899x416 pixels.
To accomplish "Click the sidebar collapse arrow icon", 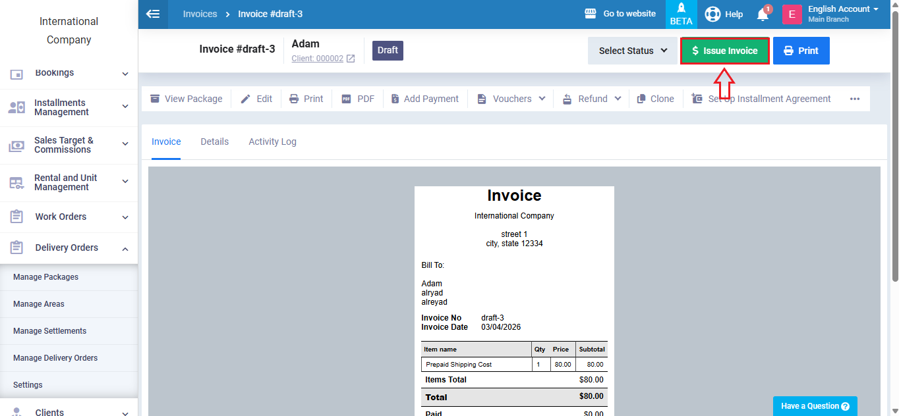I will click(153, 14).
